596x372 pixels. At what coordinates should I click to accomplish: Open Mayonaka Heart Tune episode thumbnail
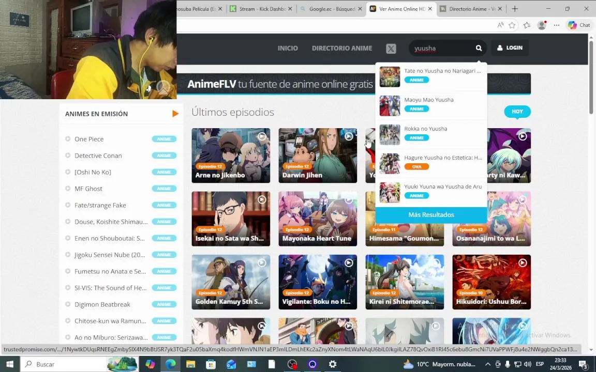[318, 219]
